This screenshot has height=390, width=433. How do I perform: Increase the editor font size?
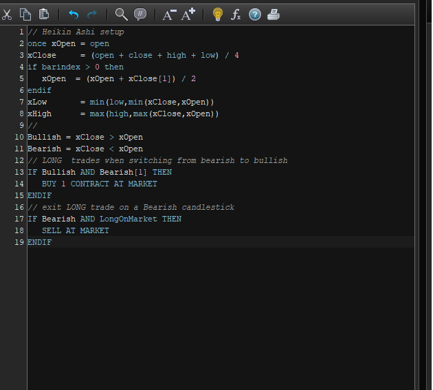tap(188, 14)
